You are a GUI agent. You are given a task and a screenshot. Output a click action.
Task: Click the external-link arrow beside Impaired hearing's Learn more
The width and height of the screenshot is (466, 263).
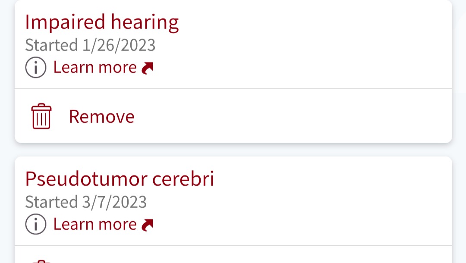coord(148,68)
